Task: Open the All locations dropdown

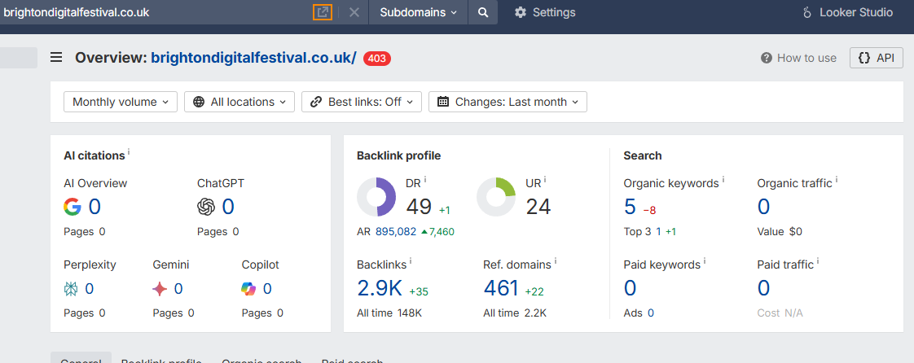Action: tap(239, 102)
